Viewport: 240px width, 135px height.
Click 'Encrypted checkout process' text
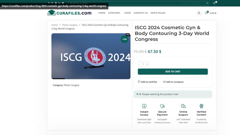162,121
